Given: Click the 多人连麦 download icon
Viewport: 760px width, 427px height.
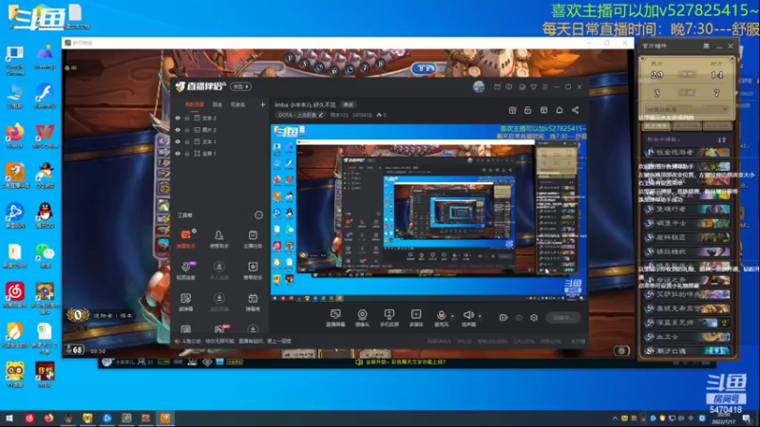Looking at the screenshot, I should [x=219, y=267].
